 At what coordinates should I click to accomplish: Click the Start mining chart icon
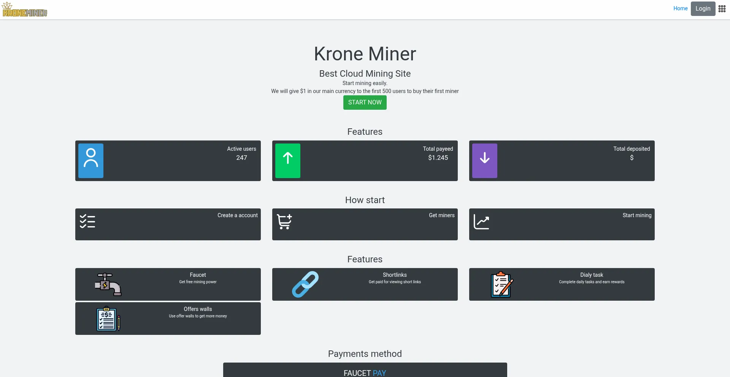pos(481,222)
